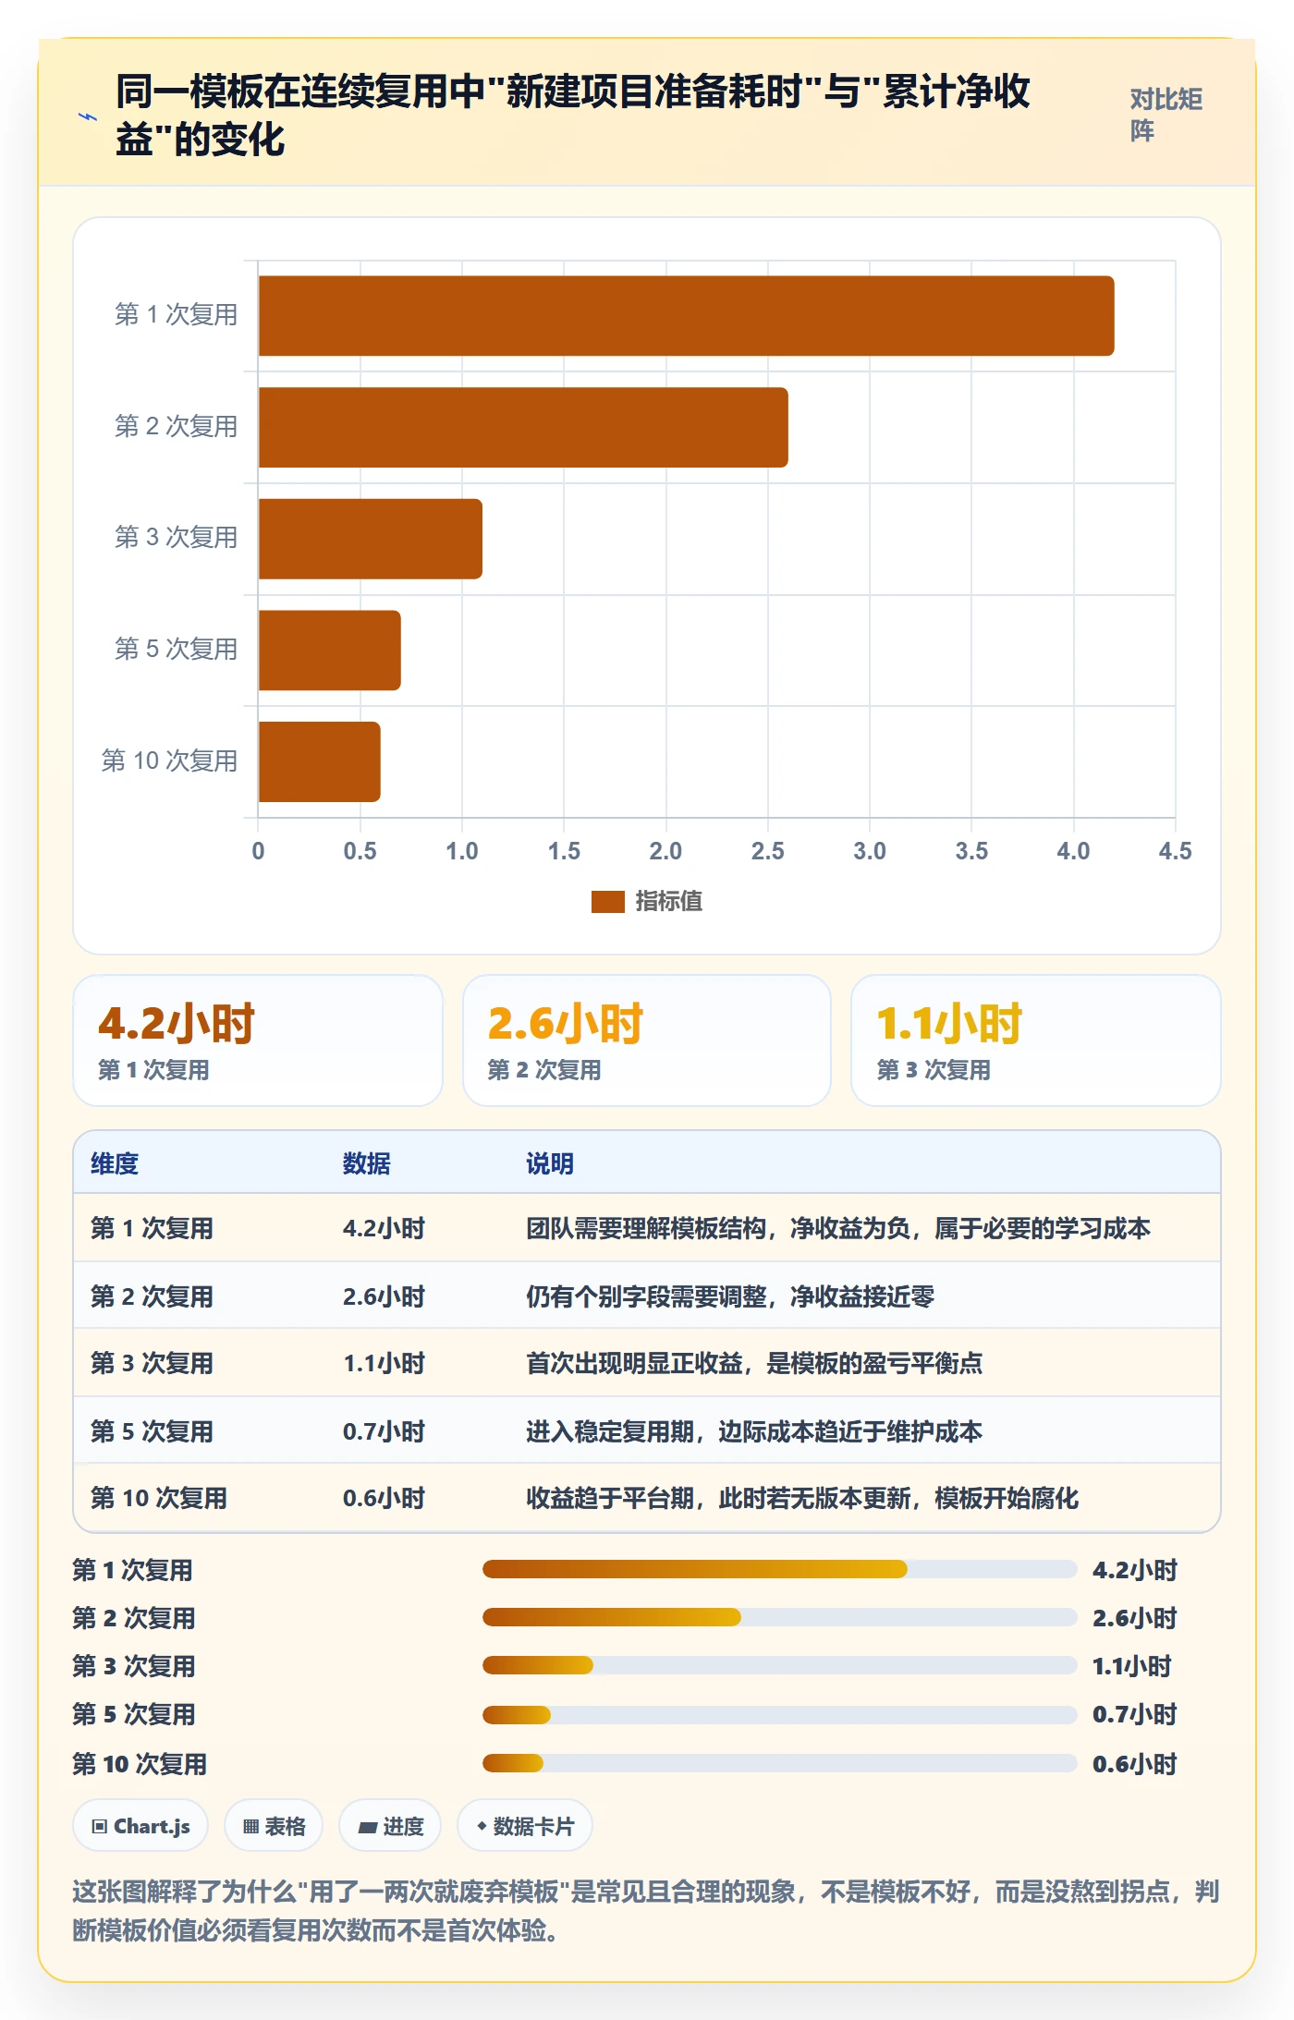Click the 第 5 次复用 chart bar
Image resolution: width=1294 pixels, height=2020 pixels.
(x=330, y=650)
